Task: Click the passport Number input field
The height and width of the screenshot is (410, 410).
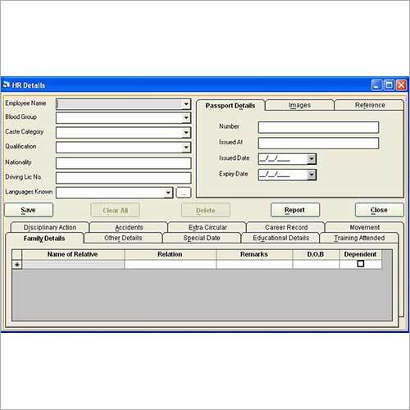Action: [x=318, y=128]
